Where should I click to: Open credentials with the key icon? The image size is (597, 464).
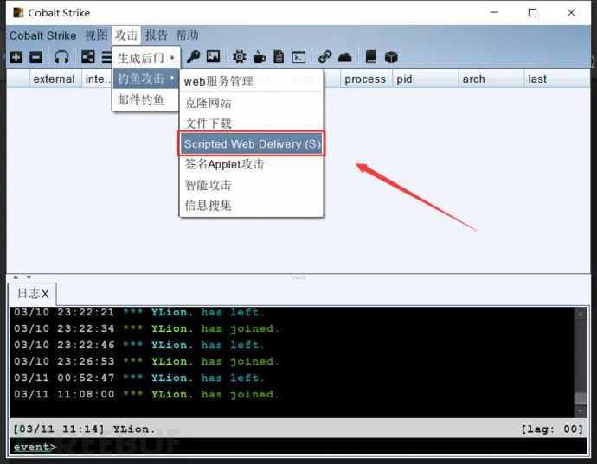coord(194,57)
